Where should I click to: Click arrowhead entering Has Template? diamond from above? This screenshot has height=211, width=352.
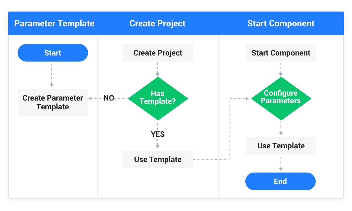click(x=158, y=74)
